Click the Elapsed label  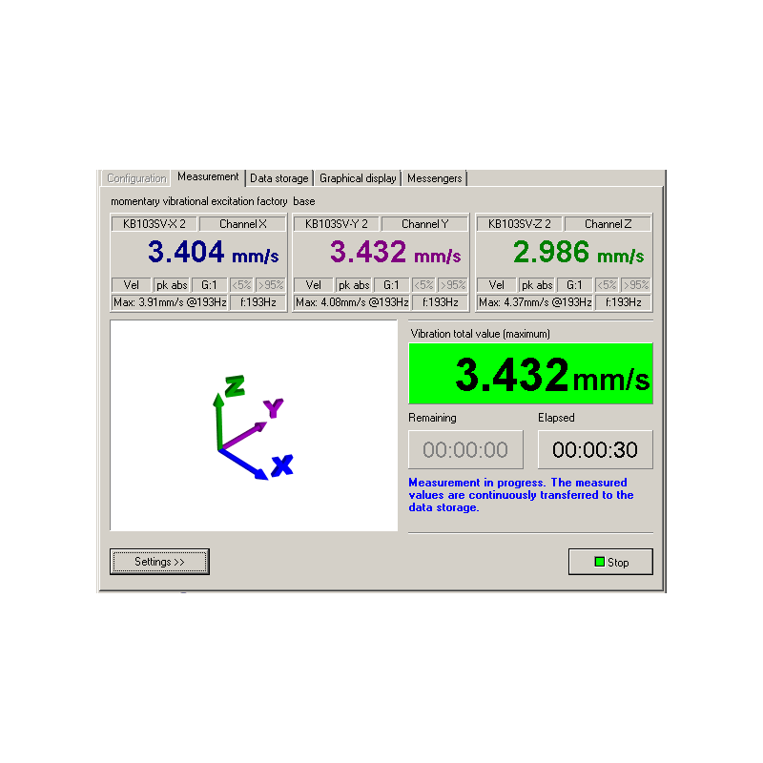click(x=556, y=418)
